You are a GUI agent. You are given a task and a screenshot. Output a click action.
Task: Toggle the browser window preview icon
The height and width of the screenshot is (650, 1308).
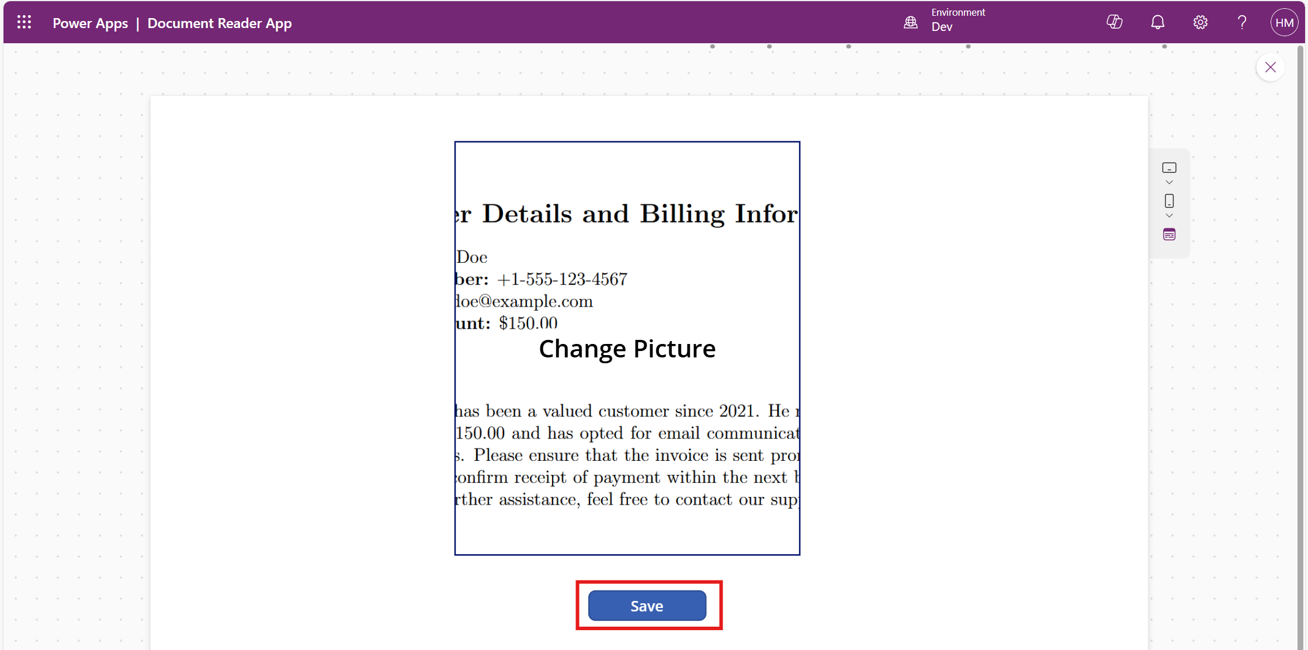point(1169,235)
